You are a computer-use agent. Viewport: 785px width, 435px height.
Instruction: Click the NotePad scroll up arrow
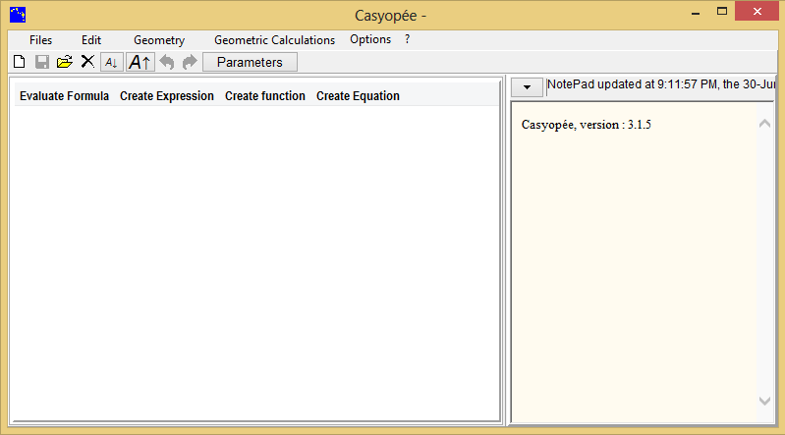click(x=764, y=123)
